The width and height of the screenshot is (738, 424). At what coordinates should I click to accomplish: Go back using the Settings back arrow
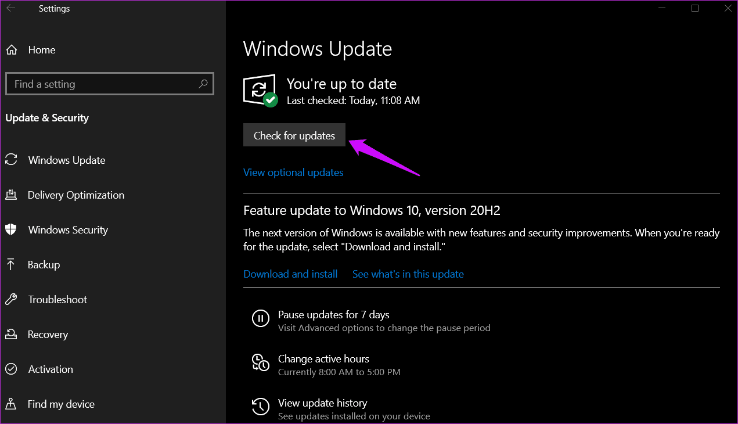[11, 9]
